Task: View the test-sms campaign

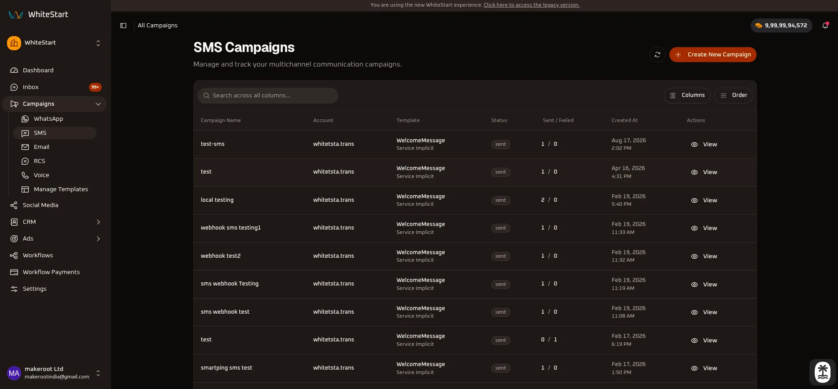Action: click(x=704, y=144)
